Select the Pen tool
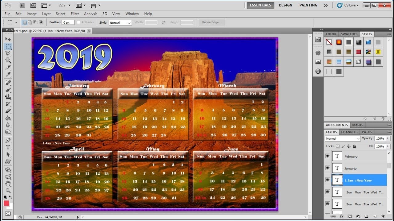The width and height of the screenshot is (394, 221). [8, 140]
